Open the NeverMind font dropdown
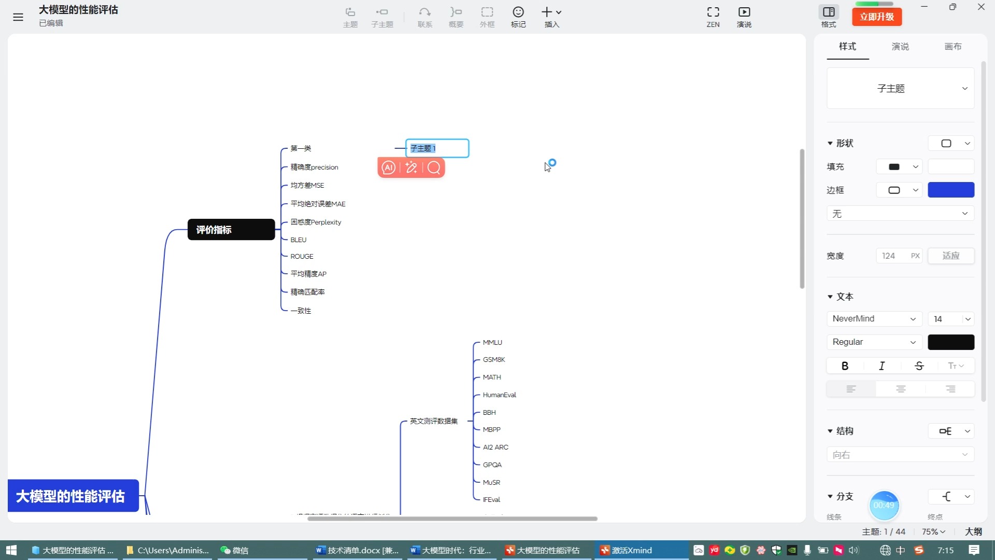This screenshot has width=995, height=560. tap(874, 319)
